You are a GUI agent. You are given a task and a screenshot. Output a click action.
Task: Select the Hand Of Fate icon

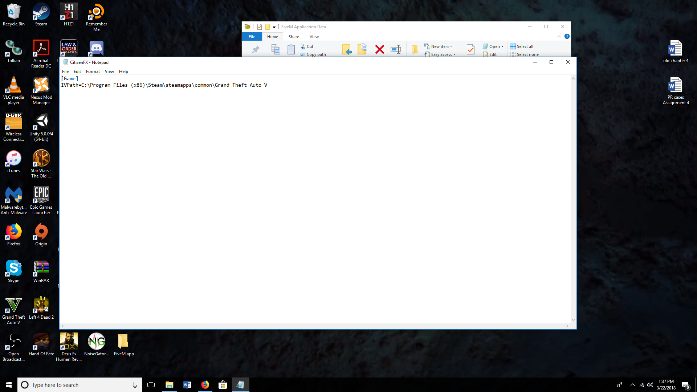(41, 344)
